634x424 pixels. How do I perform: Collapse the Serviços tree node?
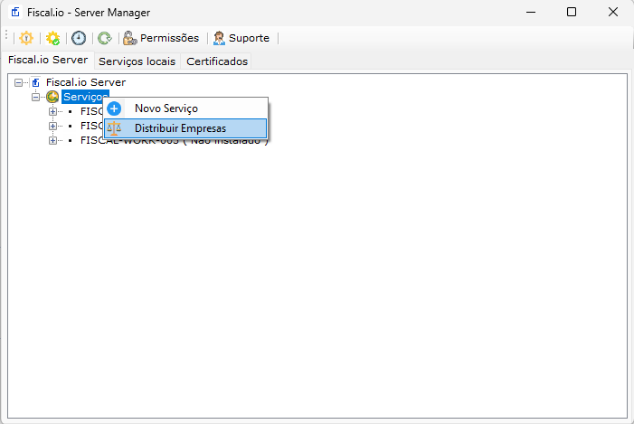tap(35, 97)
